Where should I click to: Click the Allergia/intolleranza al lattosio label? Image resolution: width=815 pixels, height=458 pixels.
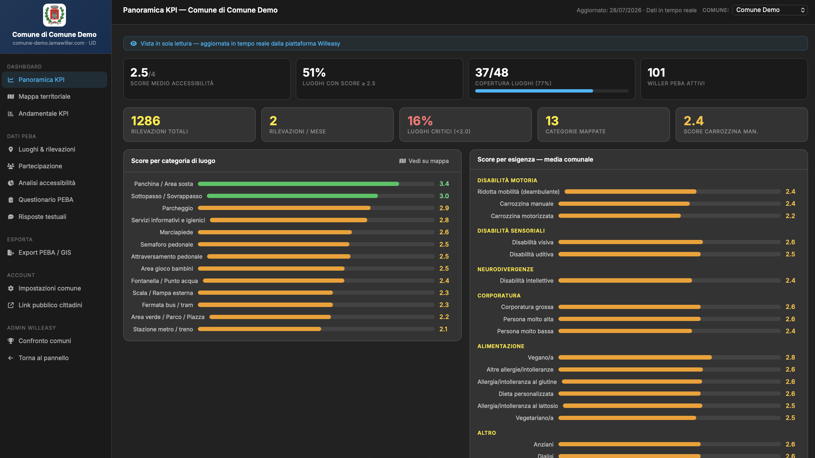[518, 406]
